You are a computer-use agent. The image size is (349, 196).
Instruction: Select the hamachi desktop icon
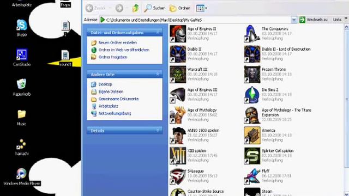[x=22, y=144]
